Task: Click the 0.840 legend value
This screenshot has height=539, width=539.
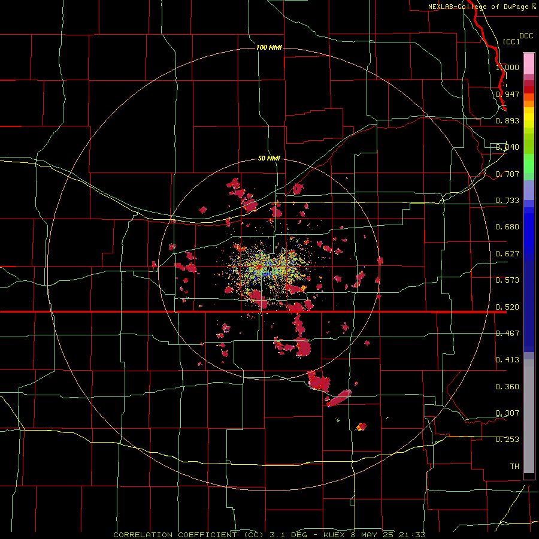Action: (507, 147)
